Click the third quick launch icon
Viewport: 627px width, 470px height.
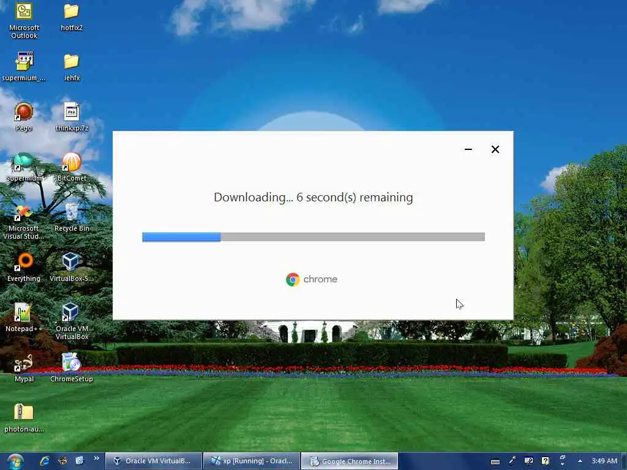[x=80, y=461]
